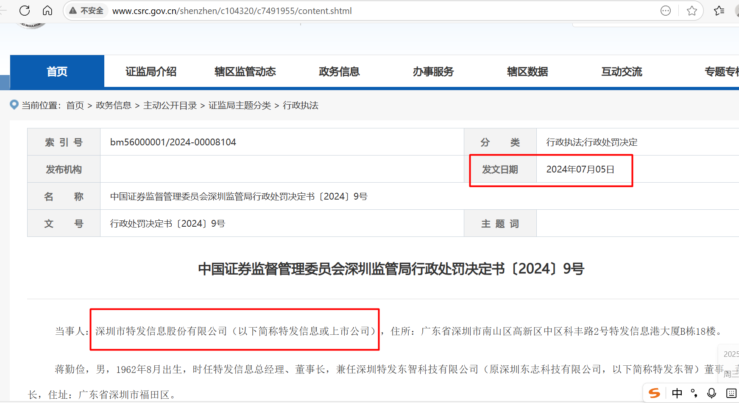Image resolution: width=739 pixels, height=403 pixels.
Task: Open the 辖区监管动态 menu item
Action: pos(245,71)
